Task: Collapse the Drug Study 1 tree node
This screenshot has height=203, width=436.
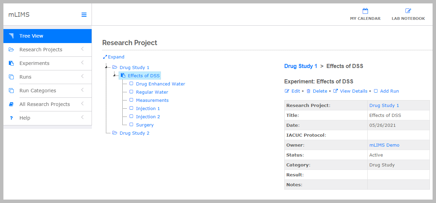Action: pos(107,67)
